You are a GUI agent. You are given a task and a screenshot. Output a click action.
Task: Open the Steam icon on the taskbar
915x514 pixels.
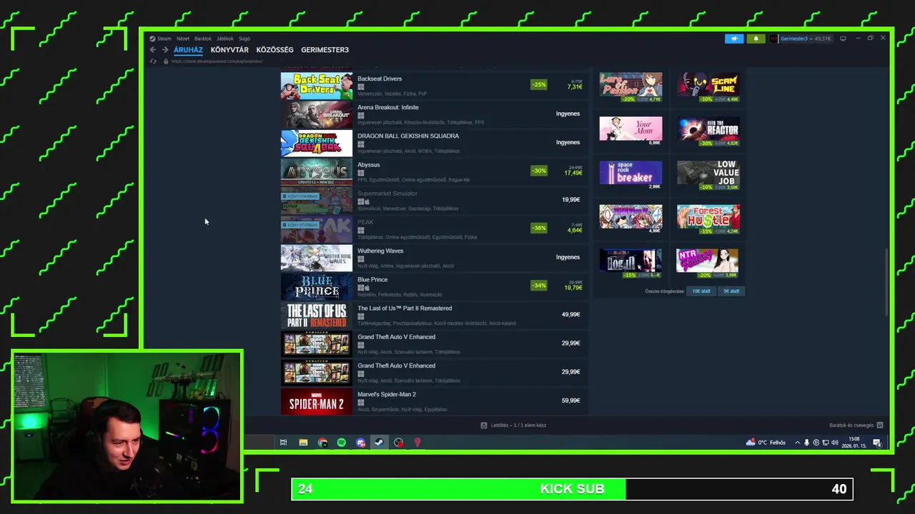tap(380, 443)
